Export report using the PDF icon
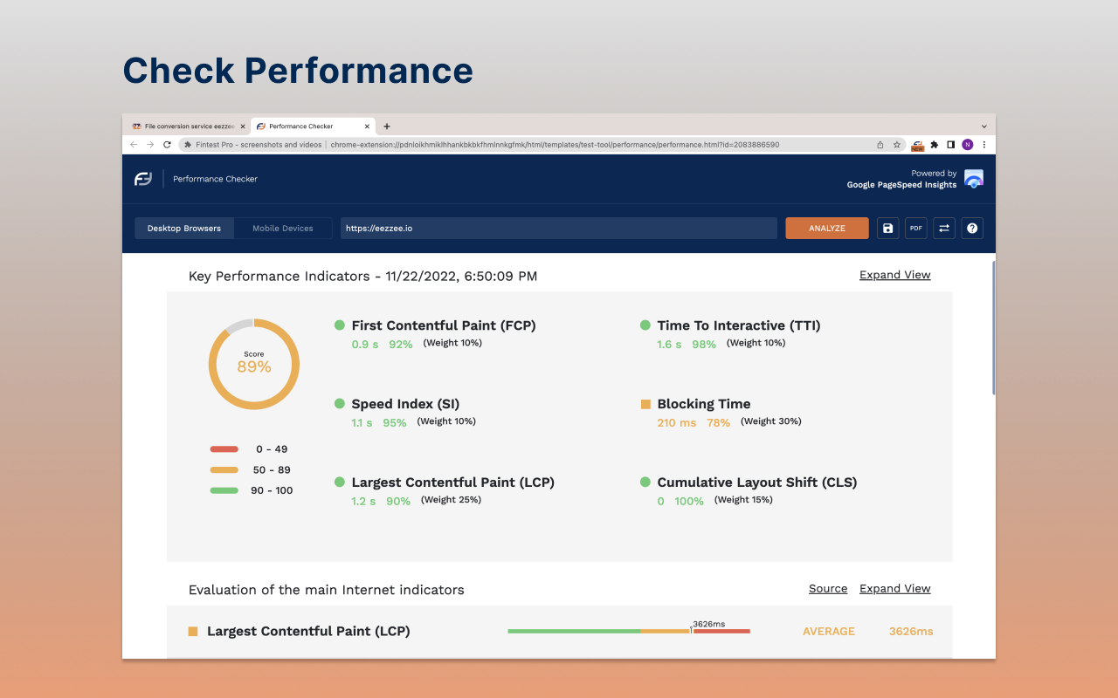 (916, 229)
